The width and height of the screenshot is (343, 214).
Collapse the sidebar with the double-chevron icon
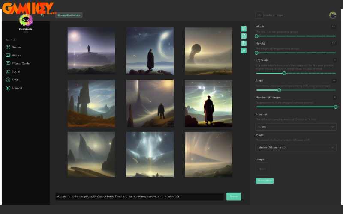point(42,15)
